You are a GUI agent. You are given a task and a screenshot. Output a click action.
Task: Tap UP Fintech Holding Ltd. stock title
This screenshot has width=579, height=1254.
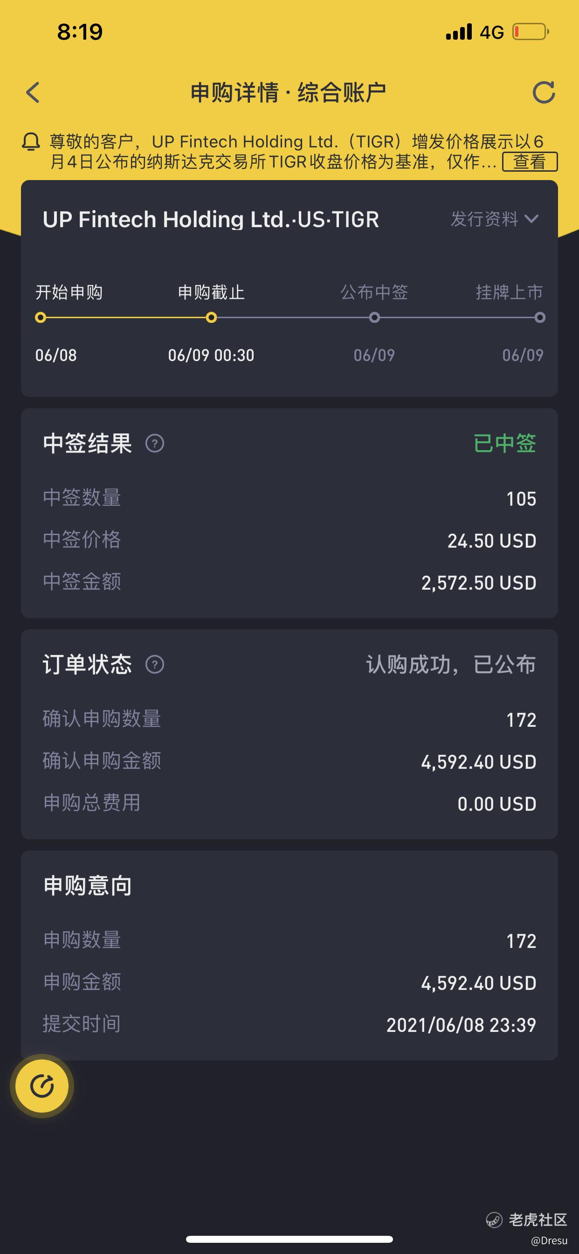pyautogui.click(x=211, y=220)
